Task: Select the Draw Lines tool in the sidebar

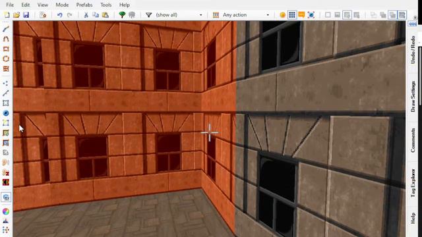Action: (6, 29)
